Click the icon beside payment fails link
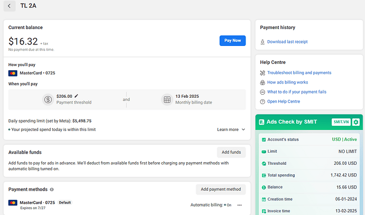The image size is (365, 215). coord(262,92)
